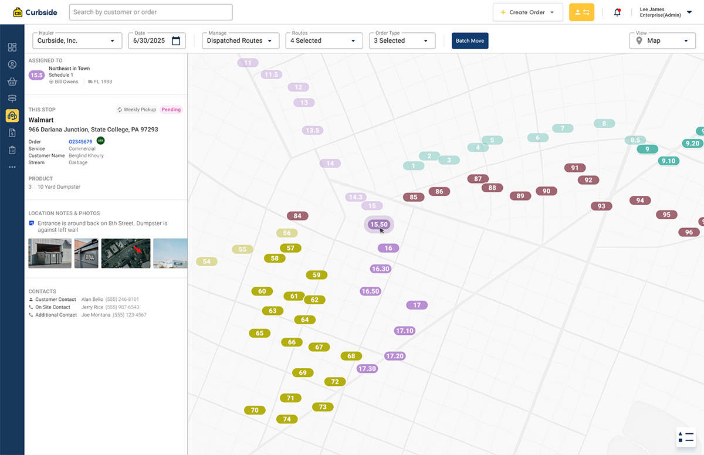This screenshot has width=704, height=455.
Task: Open the Routes 4 Selected dropdown
Action: pos(323,41)
